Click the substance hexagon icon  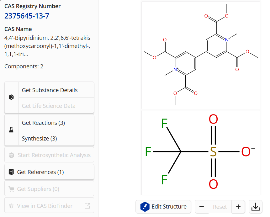tap(11, 97)
